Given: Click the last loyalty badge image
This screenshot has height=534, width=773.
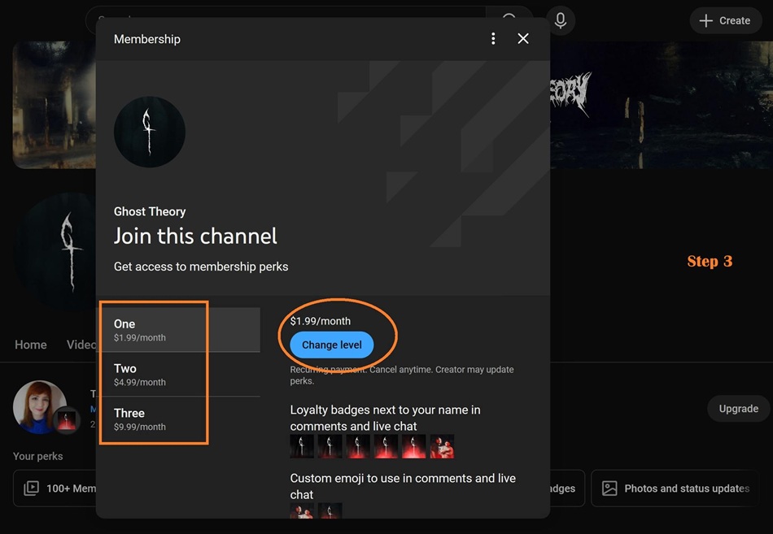Looking at the screenshot, I should (442, 446).
